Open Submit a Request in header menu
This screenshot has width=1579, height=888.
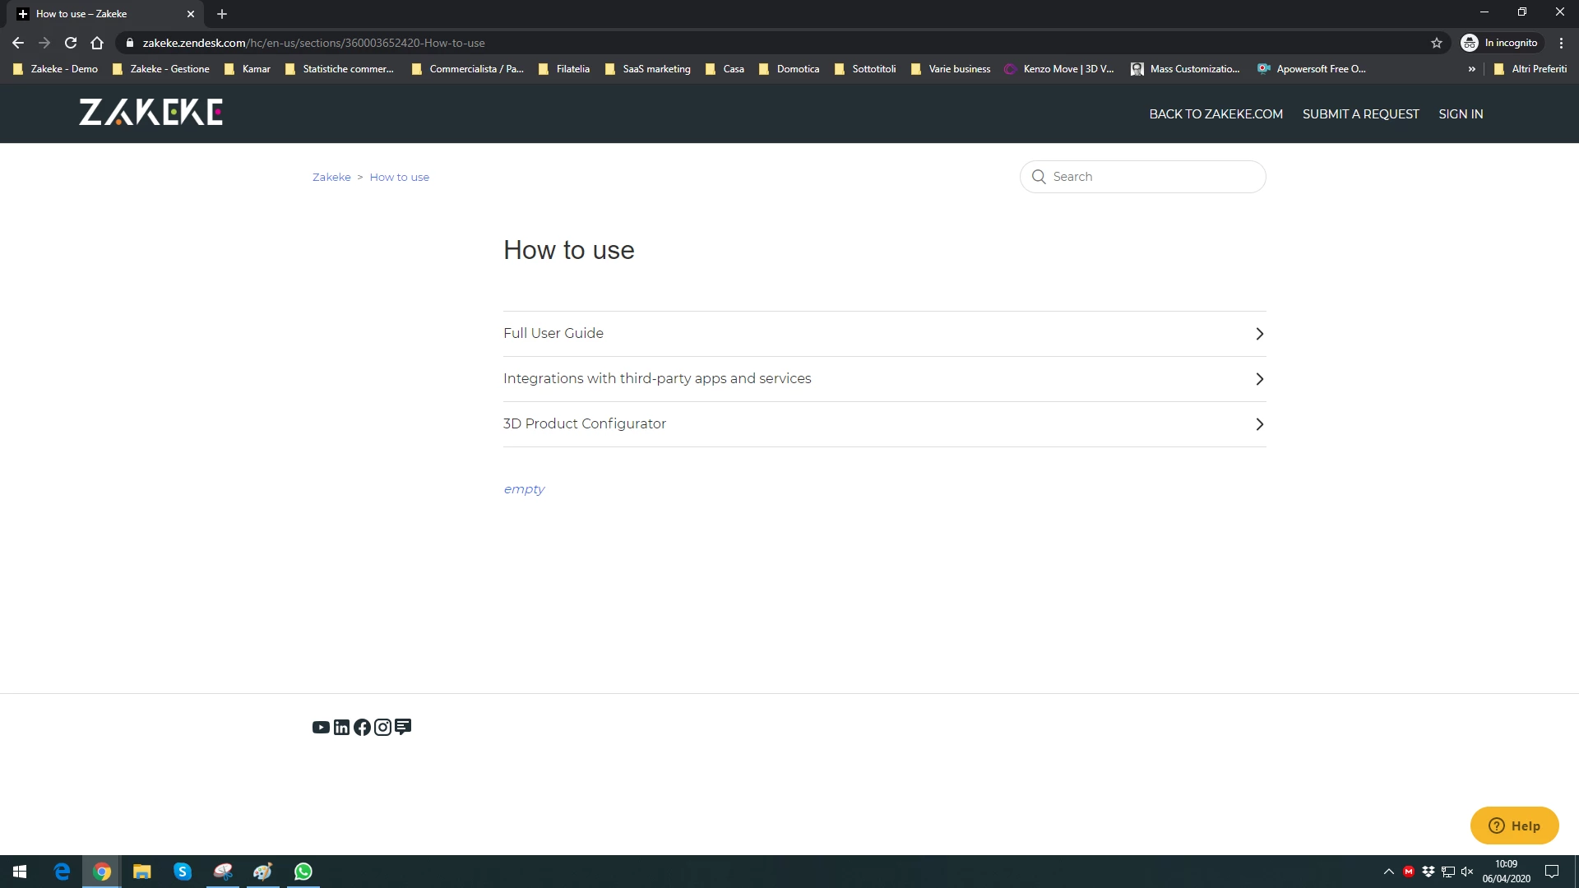tap(1360, 114)
